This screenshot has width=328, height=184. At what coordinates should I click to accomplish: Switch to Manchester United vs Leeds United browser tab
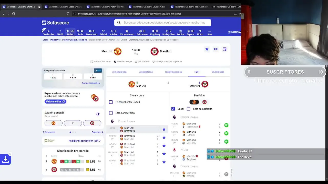point(63,7)
